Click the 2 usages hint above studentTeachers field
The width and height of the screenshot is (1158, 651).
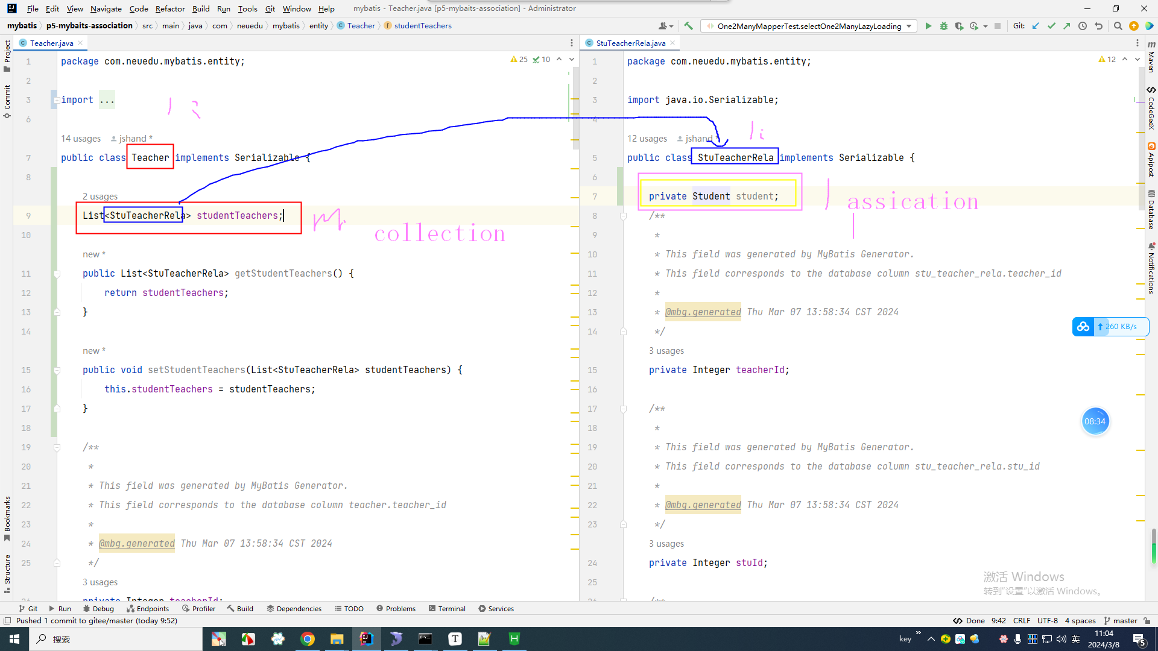click(x=100, y=197)
